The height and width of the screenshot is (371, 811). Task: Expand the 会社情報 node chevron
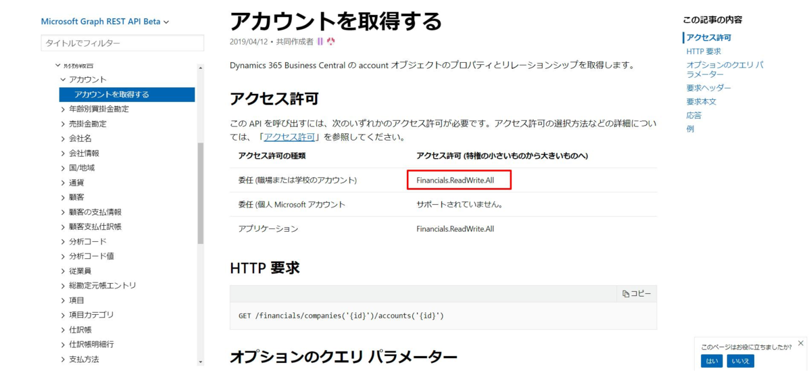(64, 153)
